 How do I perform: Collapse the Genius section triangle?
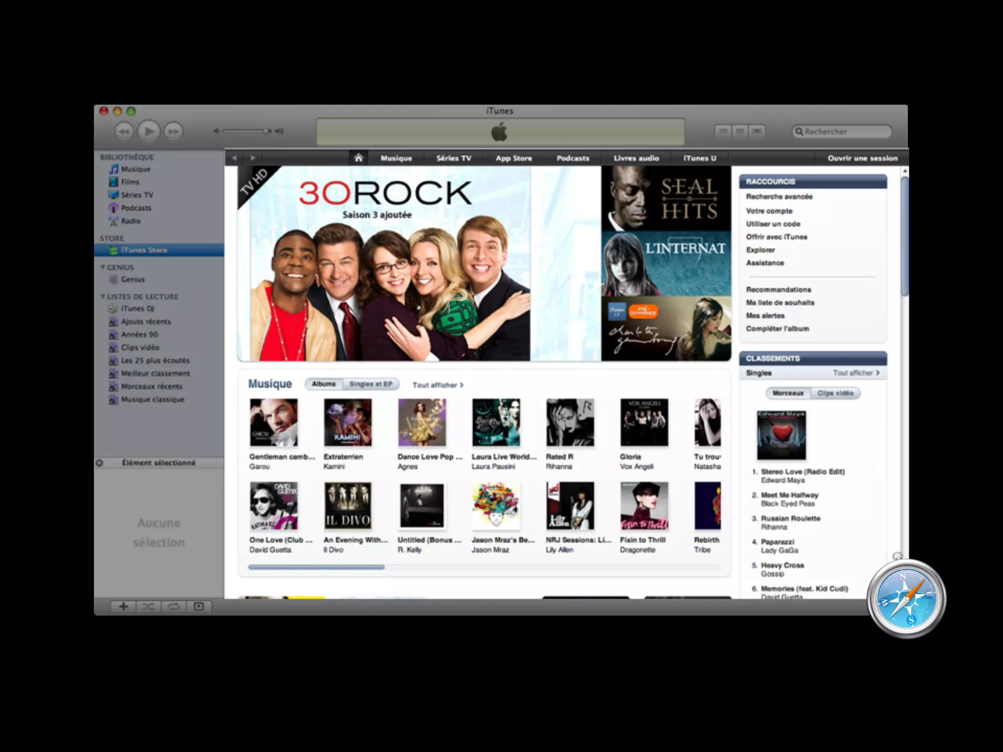click(103, 267)
